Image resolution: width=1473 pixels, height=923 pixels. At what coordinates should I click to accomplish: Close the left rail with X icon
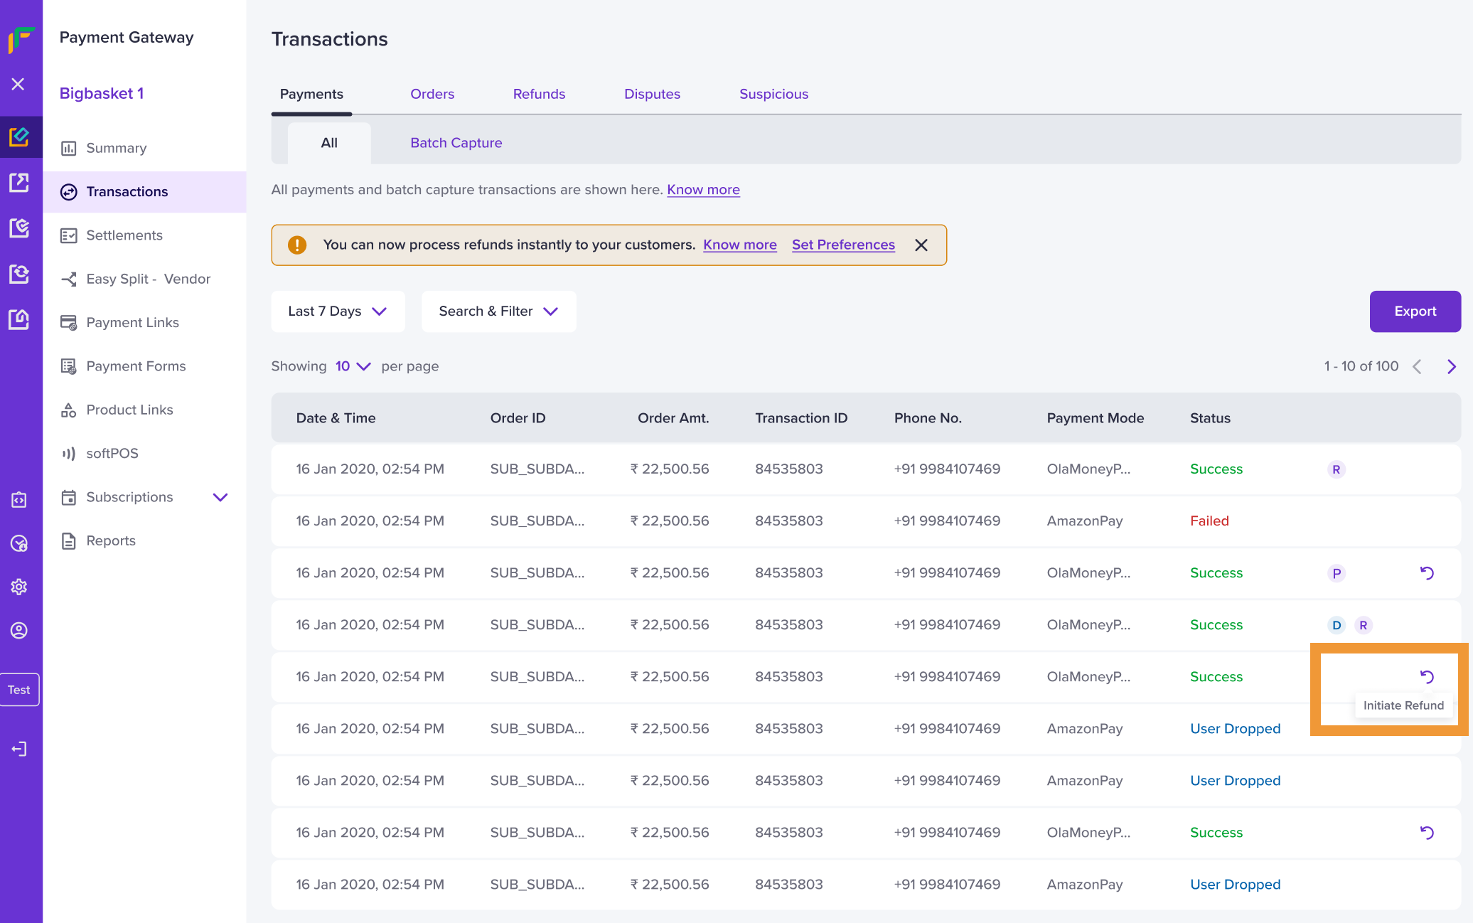pyautogui.click(x=18, y=84)
